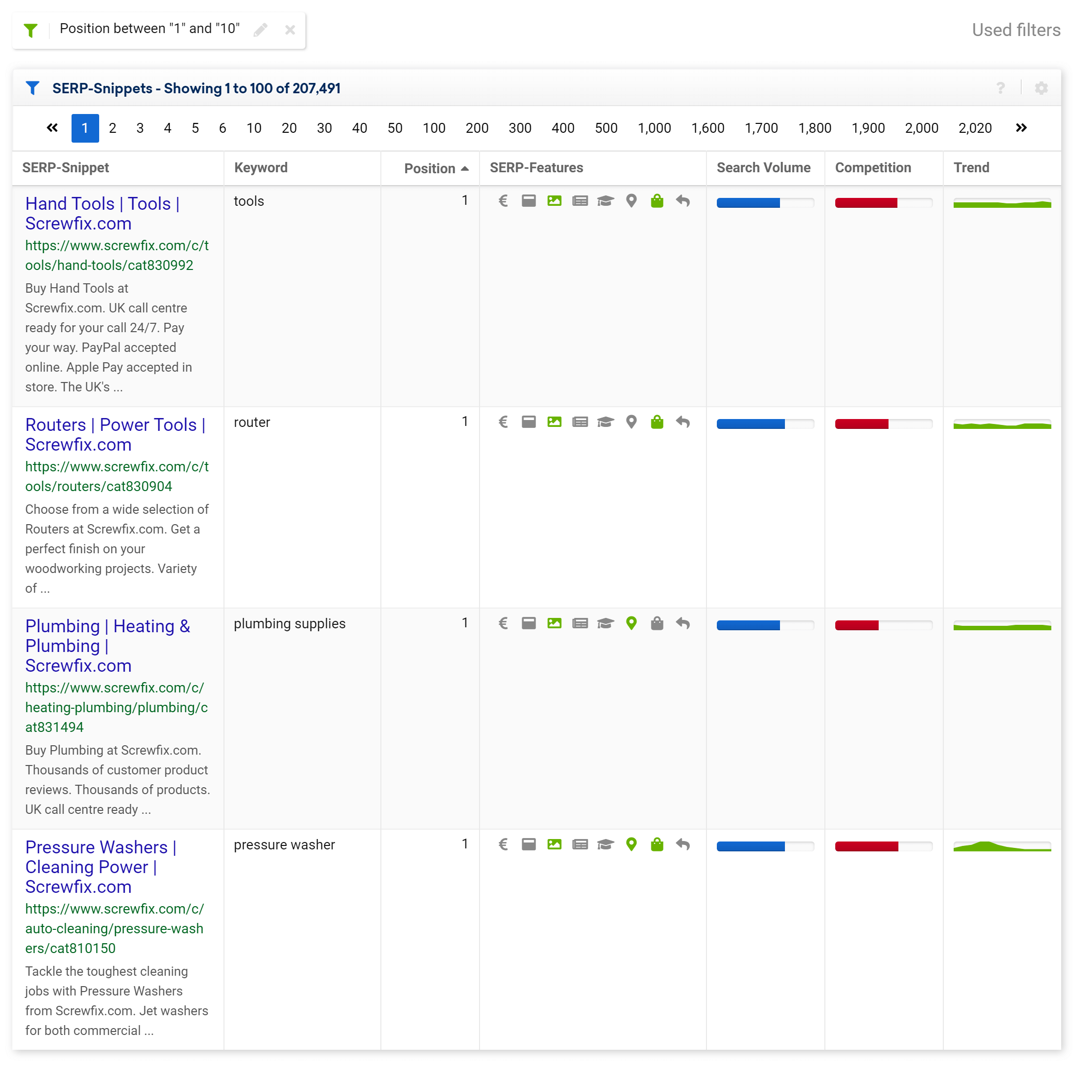The width and height of the screenshot is (1076, 1071).
Task: Go to page 2
Action: coord(112,128)
